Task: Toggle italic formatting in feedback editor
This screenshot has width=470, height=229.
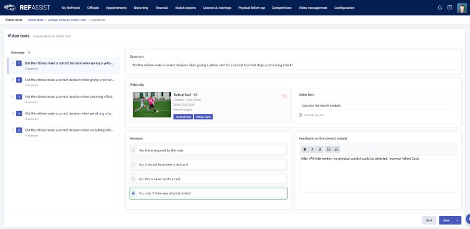Action: coord(312,149)
